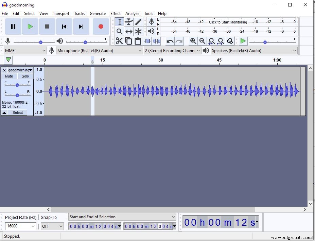315x241 pixels.
Task: Select the Multi-tool asterisk icon
Action: pyautogui.click(x=138, y=32)
